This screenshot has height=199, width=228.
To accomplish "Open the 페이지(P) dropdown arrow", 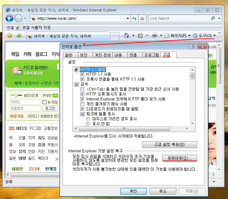I will [189, 36].
